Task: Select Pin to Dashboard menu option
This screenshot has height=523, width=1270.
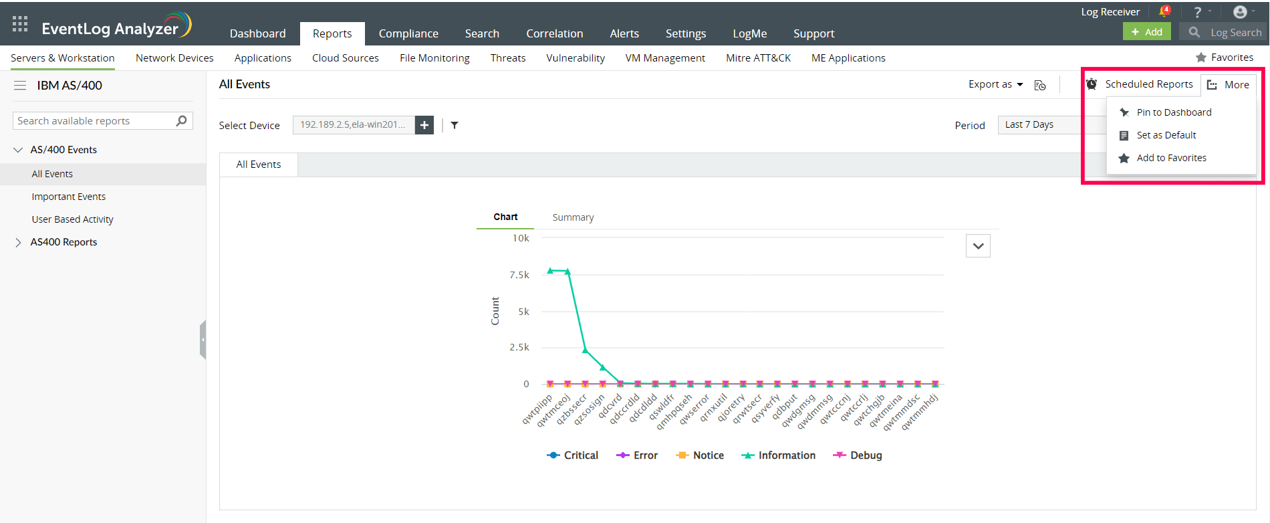Action: pyautogui.click(x=1174, y=112)
